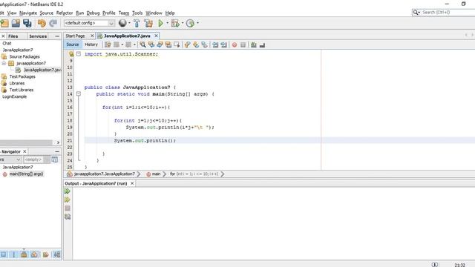The width and height of the screenshot is (475, 267).
Task: Click the Toggle Bookmark editor icon
Action: (x=205, y=44)
